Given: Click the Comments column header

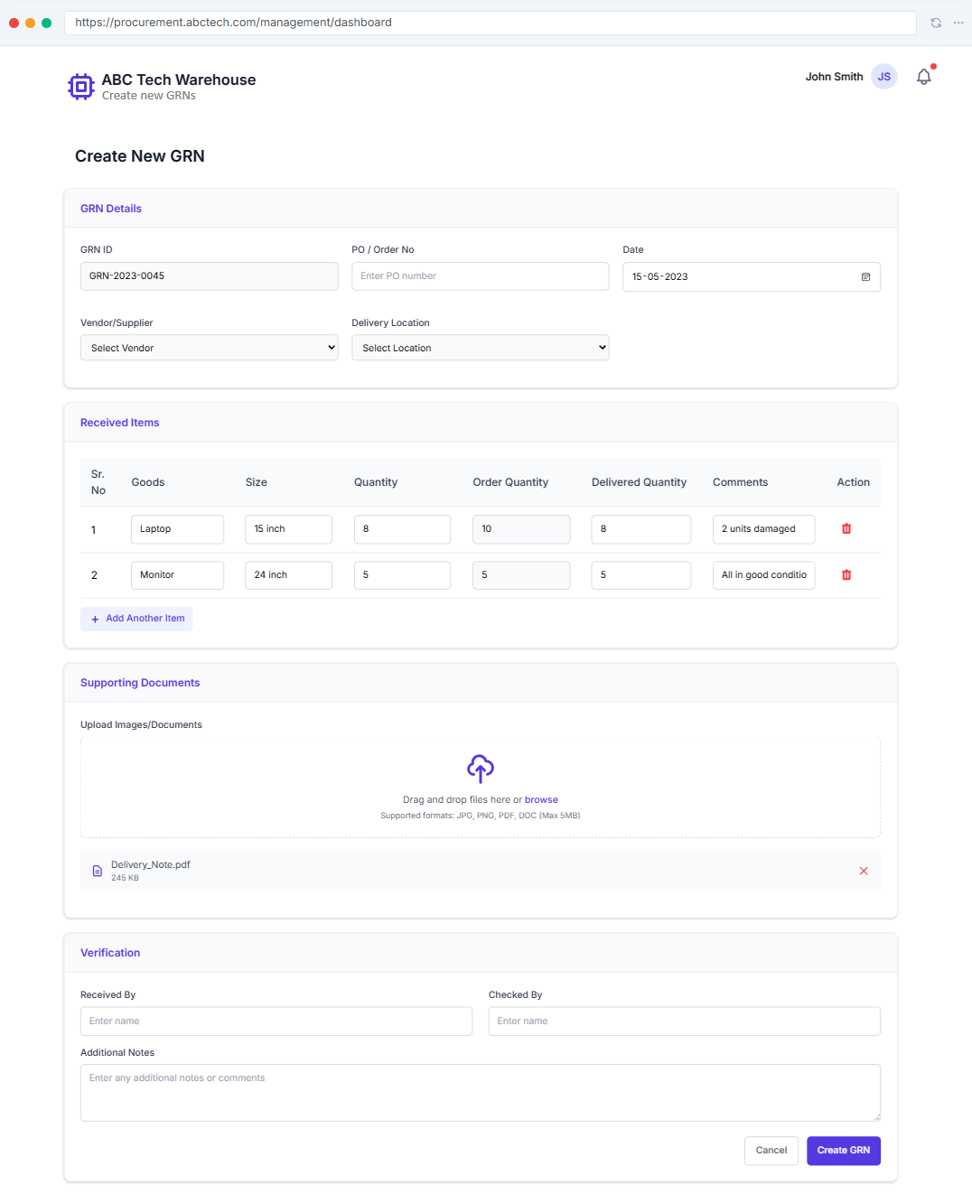Looking at the screenshot, I should point(740,482).
